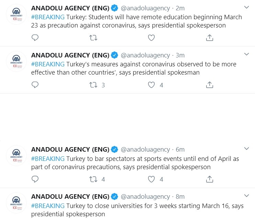Open more options on remote education tweet
The image size is (255, 219).
[246, 7]
